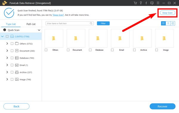
Task: Check the Email (1) tree checkbox
Action: point(12,65)
